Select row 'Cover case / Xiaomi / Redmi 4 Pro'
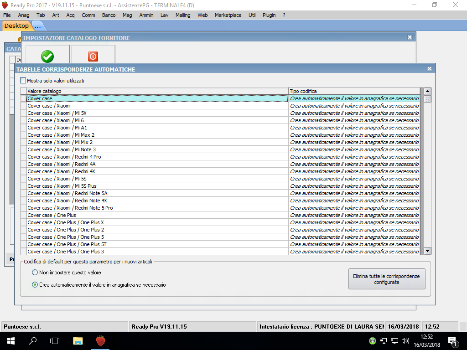This screenshot has height=350, width=467. click(x=157, y=157)
